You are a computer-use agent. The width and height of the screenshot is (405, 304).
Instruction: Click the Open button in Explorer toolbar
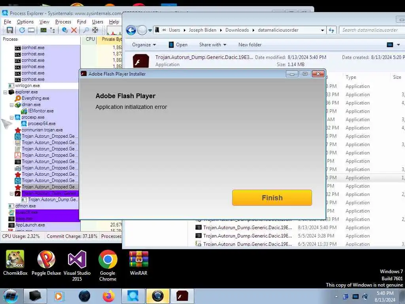click(x=178, y=45)
